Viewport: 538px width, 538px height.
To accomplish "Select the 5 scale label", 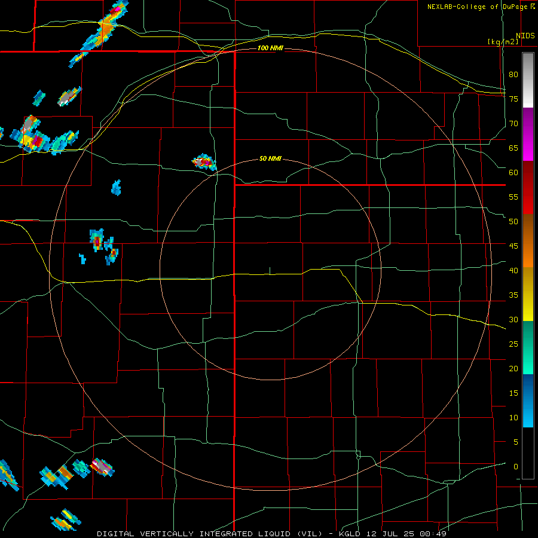I will [516, 442].
